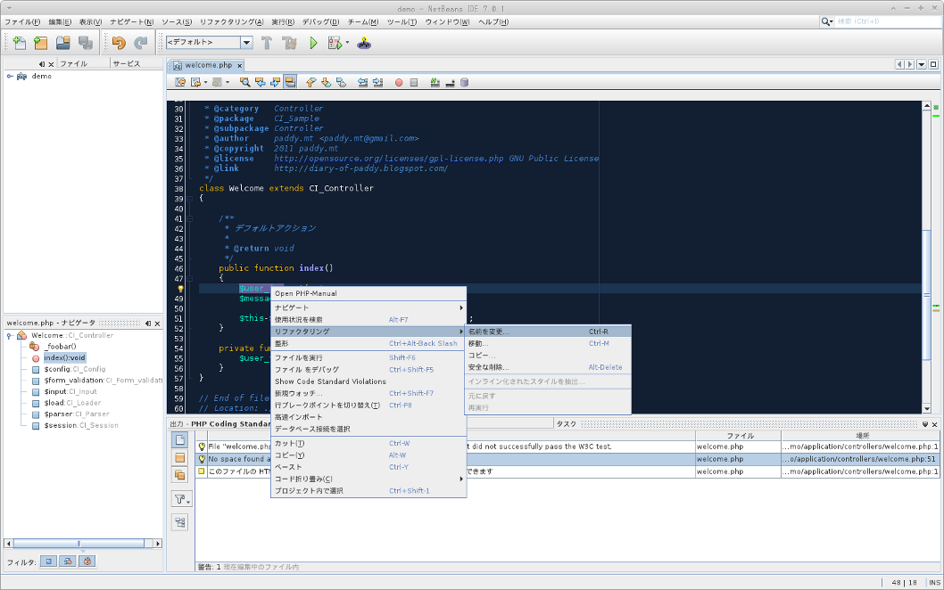Screen dimensions: 944x590
Task: Switch to the タスク panel tab
Action: pos(566,424)
